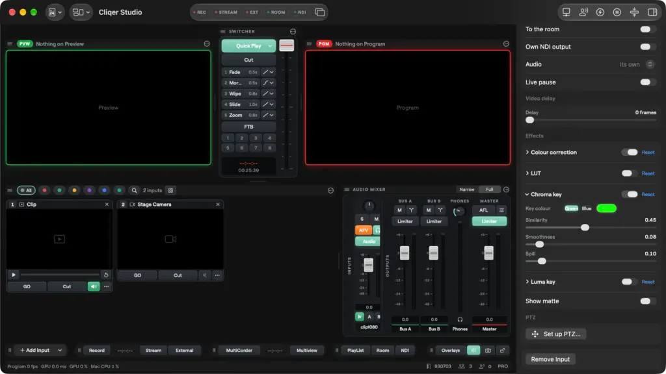This screenshot has width=666, height=374.
Task: Open the Preview panel options icon
Action: point(207,44)
